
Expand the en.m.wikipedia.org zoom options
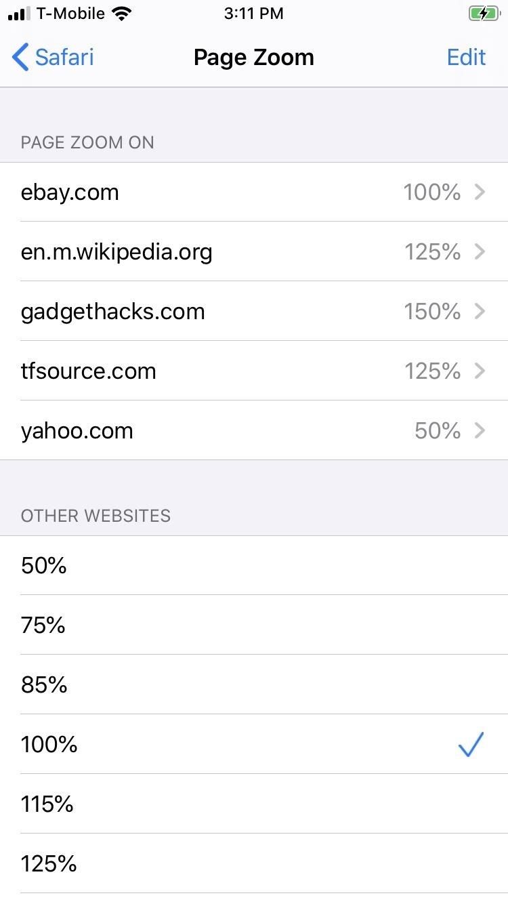point(254,251)
